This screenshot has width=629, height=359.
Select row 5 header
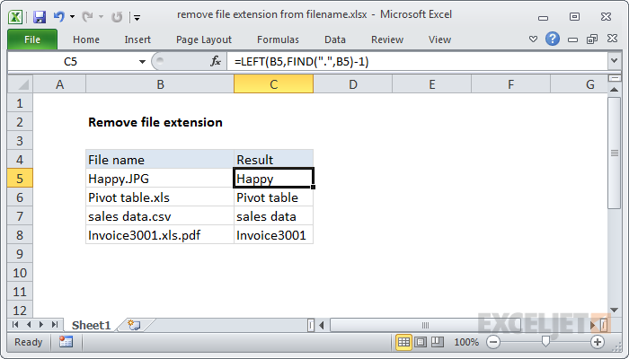20,179
